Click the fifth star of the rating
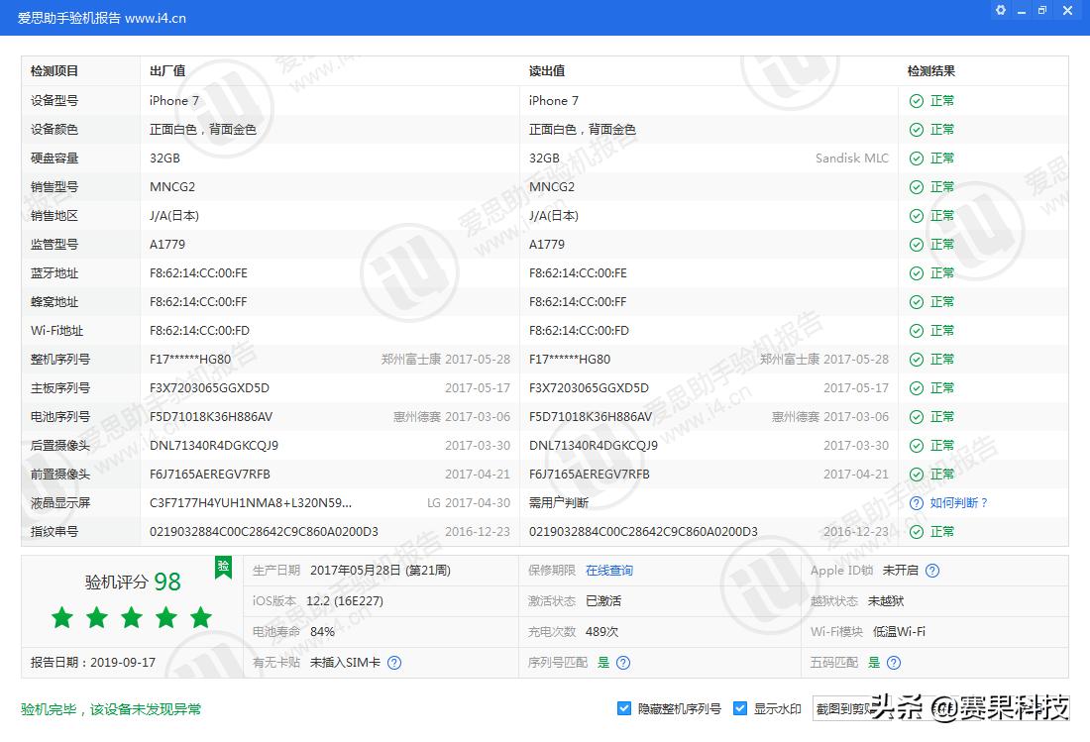The width and height of the screenshot is (1090, 742). click(x=200, y=617)
